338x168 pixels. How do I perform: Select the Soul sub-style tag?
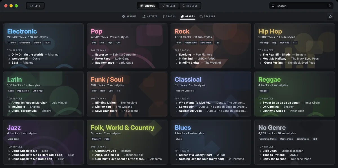[111, 91]
